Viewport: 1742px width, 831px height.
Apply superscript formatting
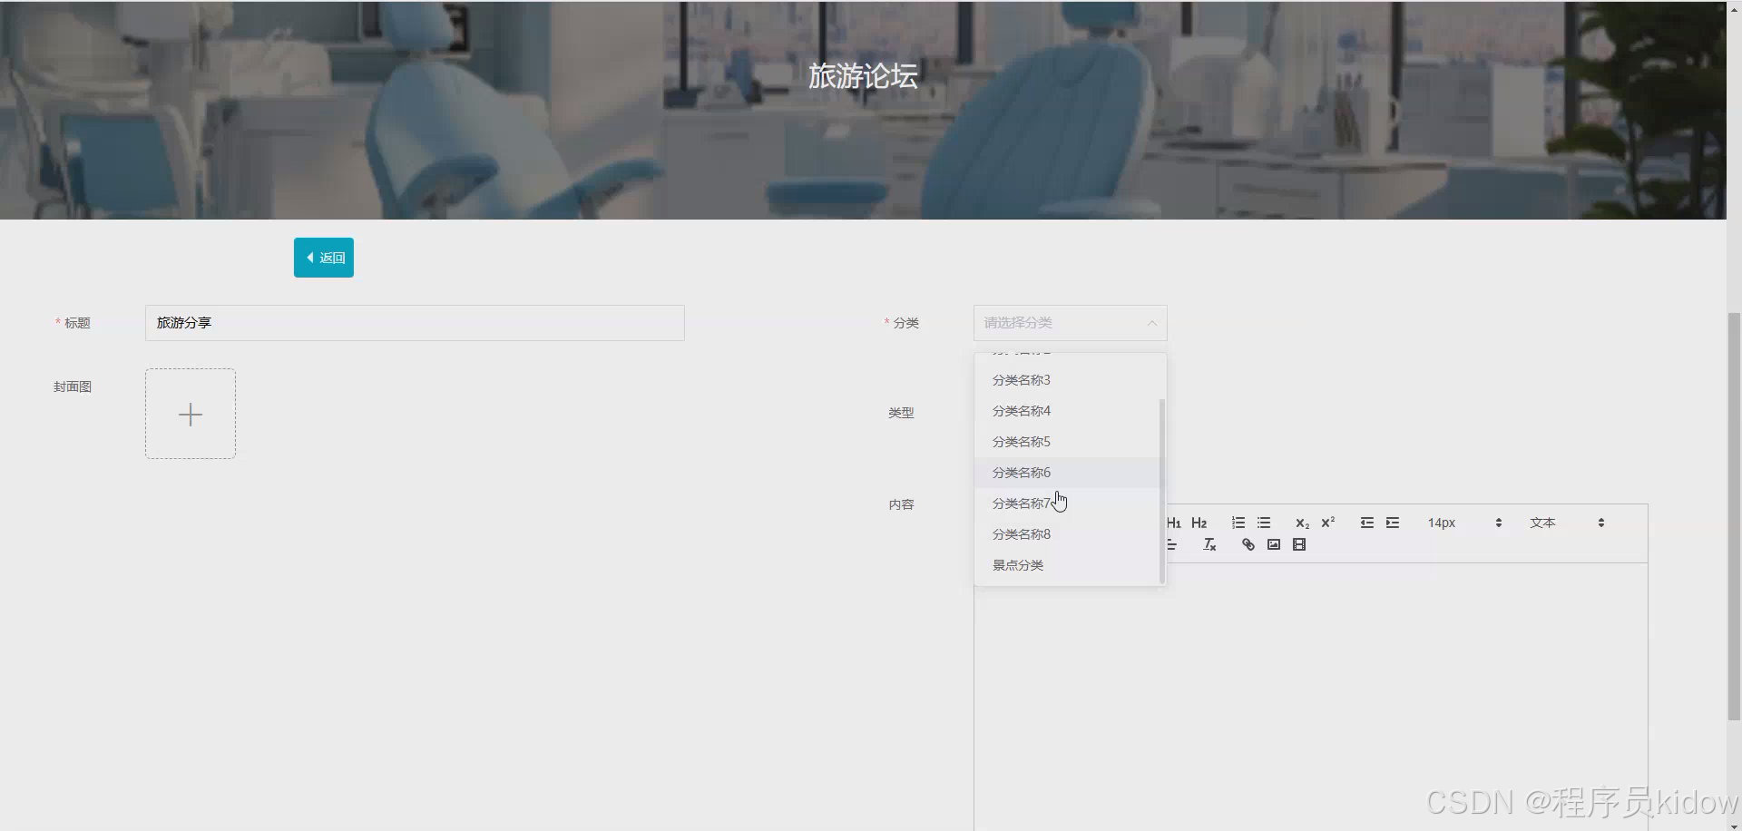pyautogui.click(x=1326, y=523)
